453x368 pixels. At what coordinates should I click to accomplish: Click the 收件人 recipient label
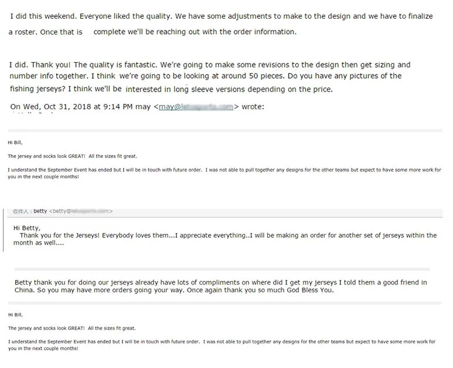coord(22,211)
